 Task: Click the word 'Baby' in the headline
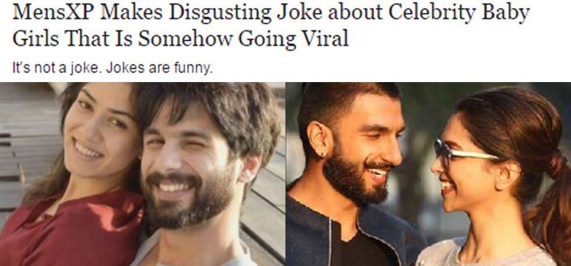click(506, 13)
